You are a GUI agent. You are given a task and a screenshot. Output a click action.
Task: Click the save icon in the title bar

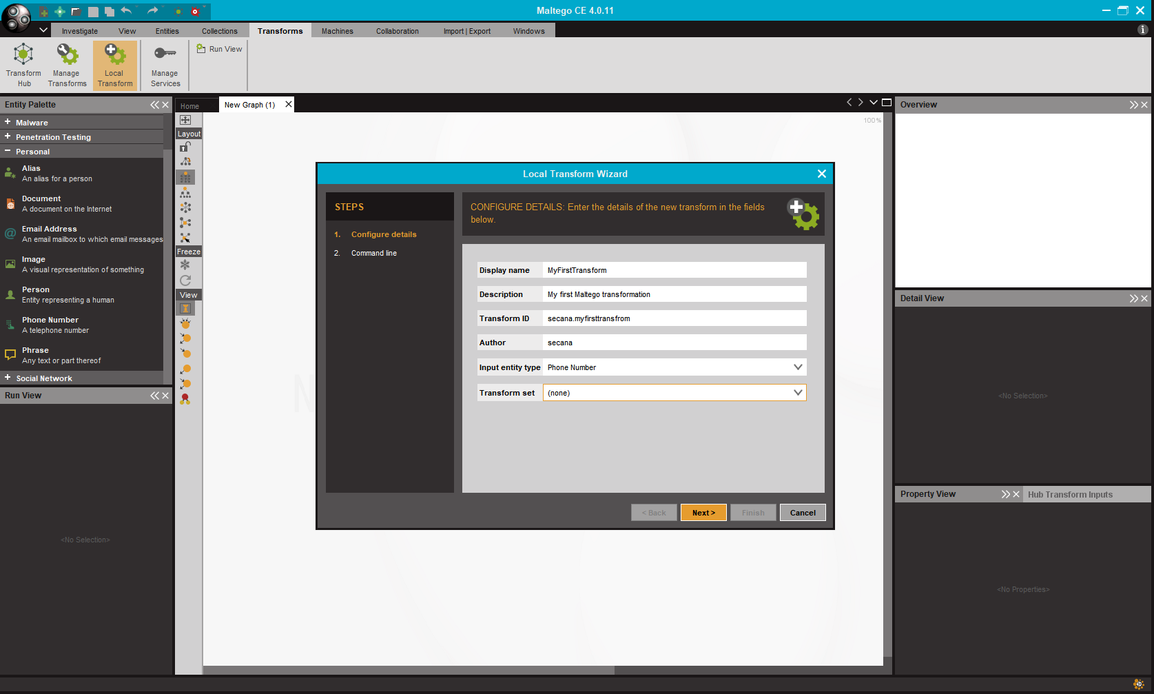(93, 12)
